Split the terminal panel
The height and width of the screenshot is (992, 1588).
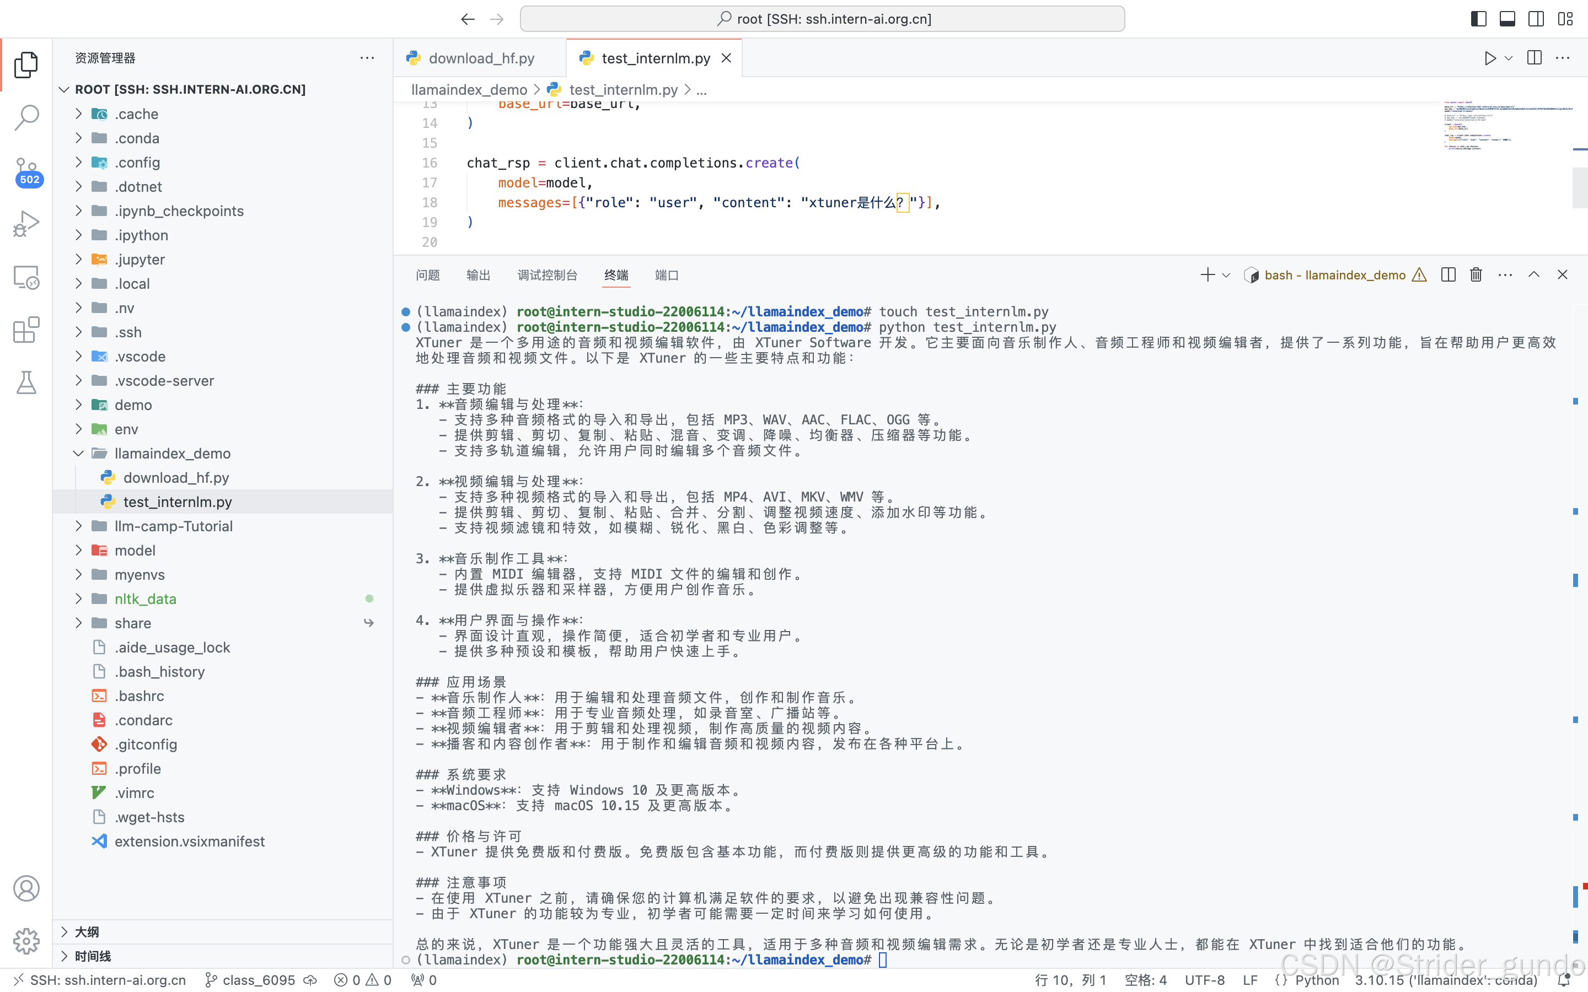tap(1448, 275)
